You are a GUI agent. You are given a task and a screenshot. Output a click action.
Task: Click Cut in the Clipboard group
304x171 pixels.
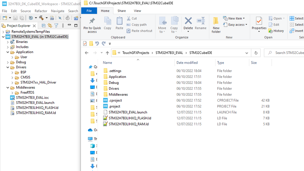(132, 19)
